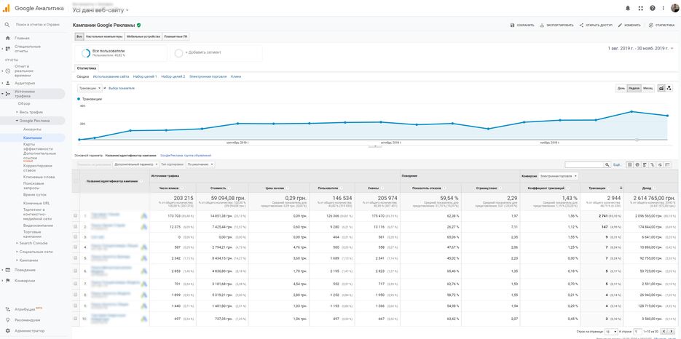Select the Мобильные устройства segment tab
The height and width of the screenshot is (339, 681).
143,36
